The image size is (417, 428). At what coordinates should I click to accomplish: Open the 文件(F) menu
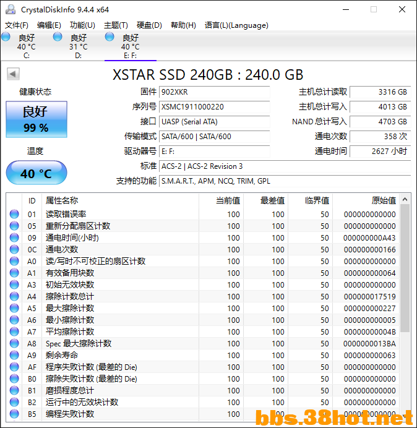pyautogui.click(x=17, y=25)
